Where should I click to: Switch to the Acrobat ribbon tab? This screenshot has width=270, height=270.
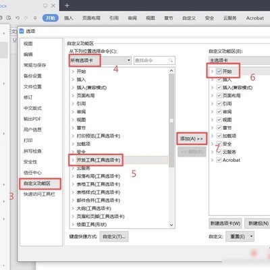[x=254, y=18]
